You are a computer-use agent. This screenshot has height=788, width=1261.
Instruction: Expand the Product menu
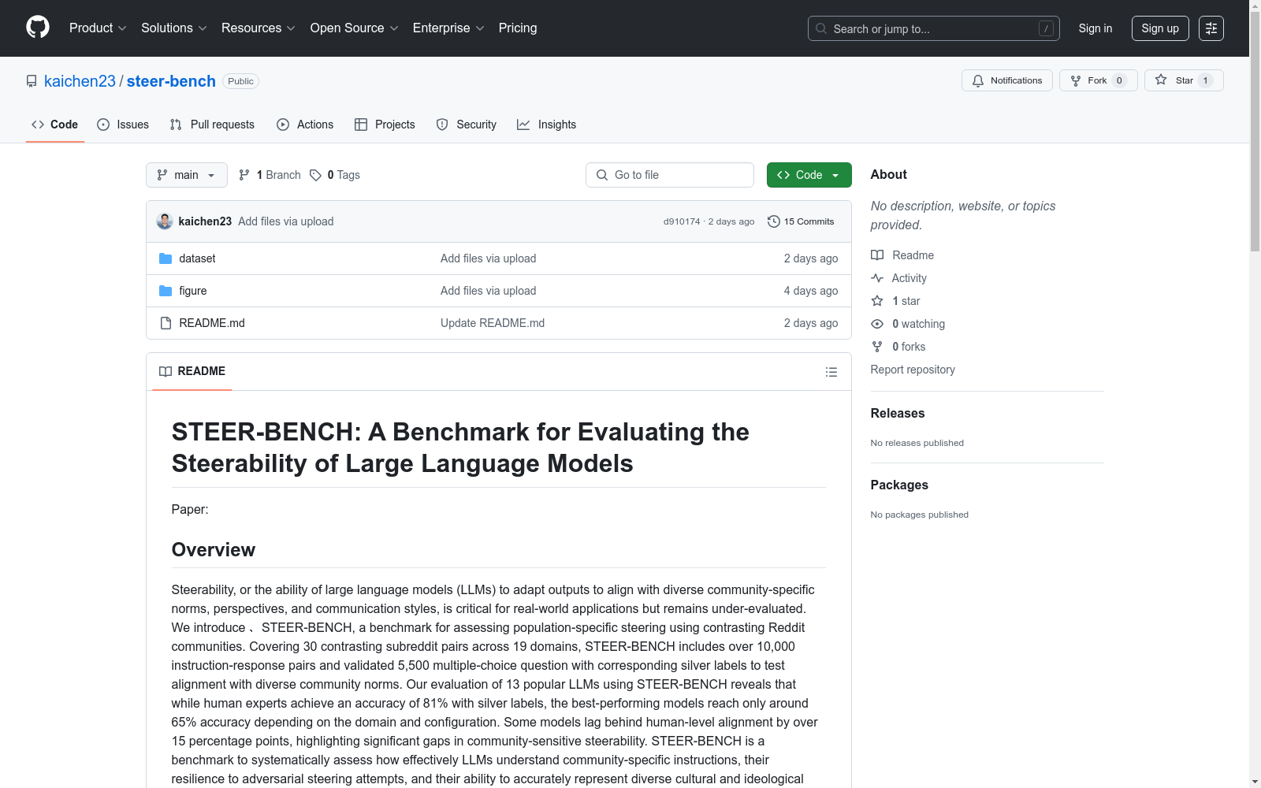click(x=98, y=28)
